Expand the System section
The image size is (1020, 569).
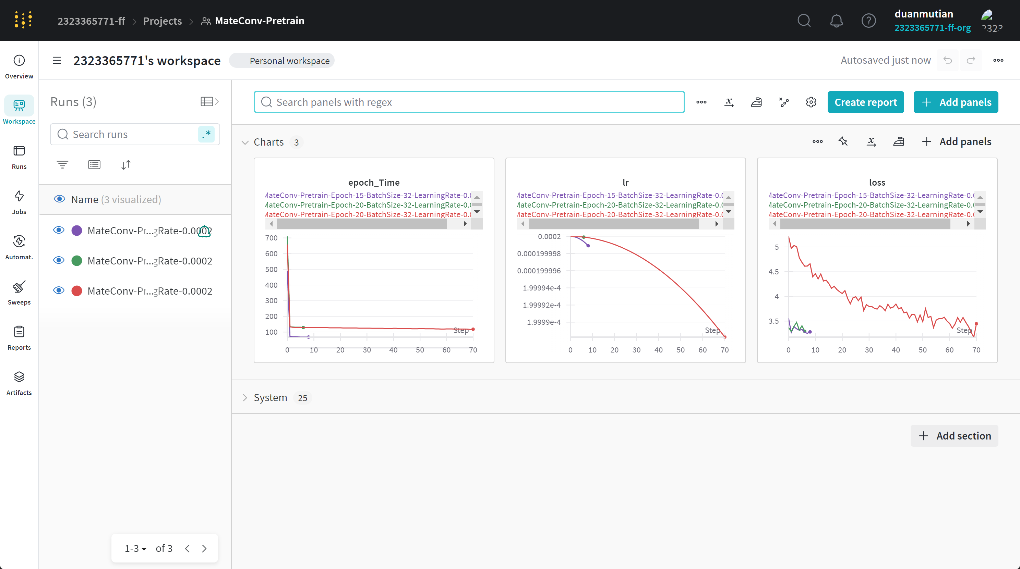[245, 398]
